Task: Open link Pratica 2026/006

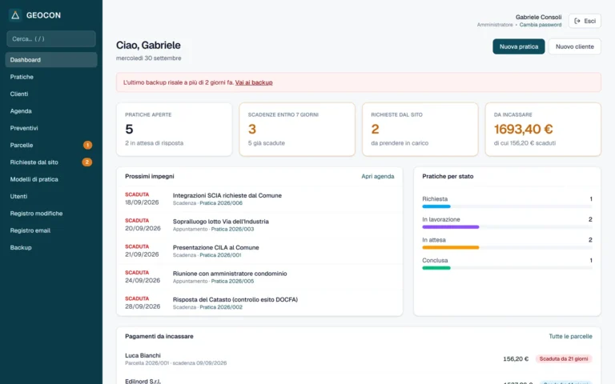Action: click(x=221, y=203)
